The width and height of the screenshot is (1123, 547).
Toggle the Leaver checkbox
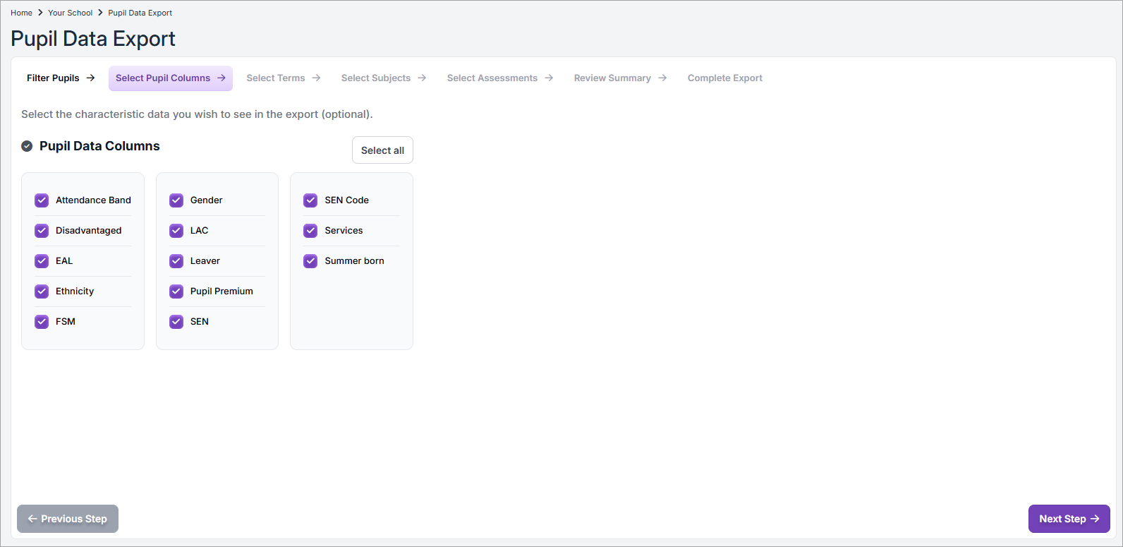pyautogui.click(x=176, y=261)
